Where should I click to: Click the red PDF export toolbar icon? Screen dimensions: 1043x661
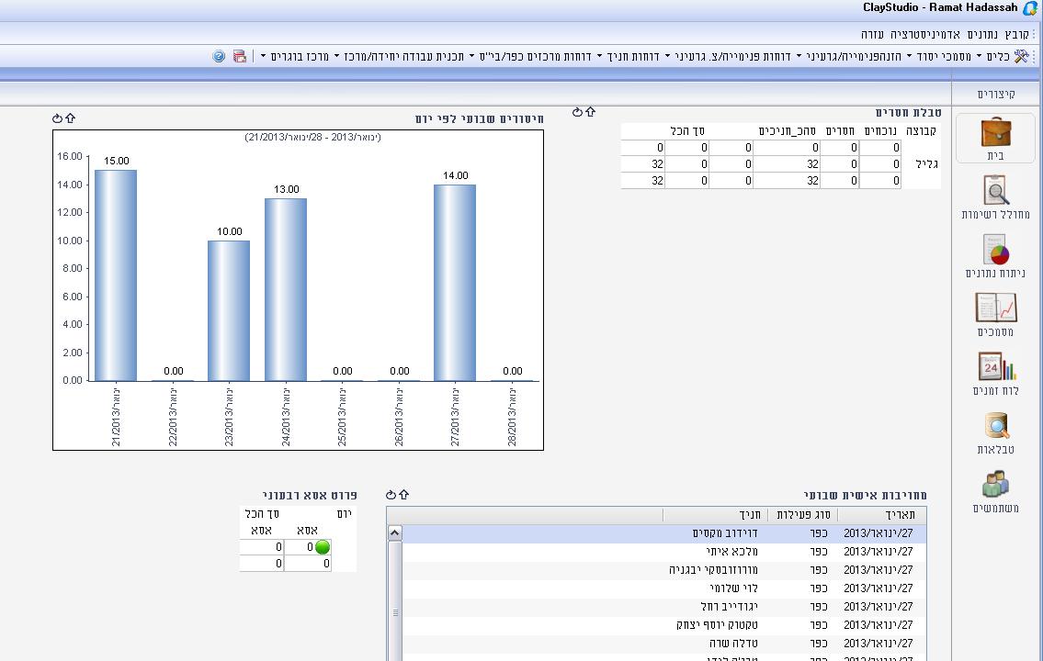240,57
